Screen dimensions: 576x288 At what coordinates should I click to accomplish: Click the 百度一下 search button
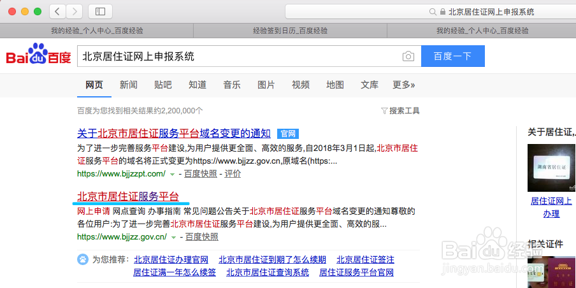pyautogui.click(x=452, y=56)
